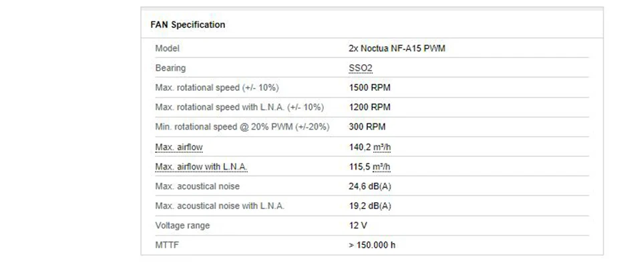The height and width of the screenshot is (275, 621).
Task: Click the Max. acoustical noise with L.N.A. label
Action: 220,206
